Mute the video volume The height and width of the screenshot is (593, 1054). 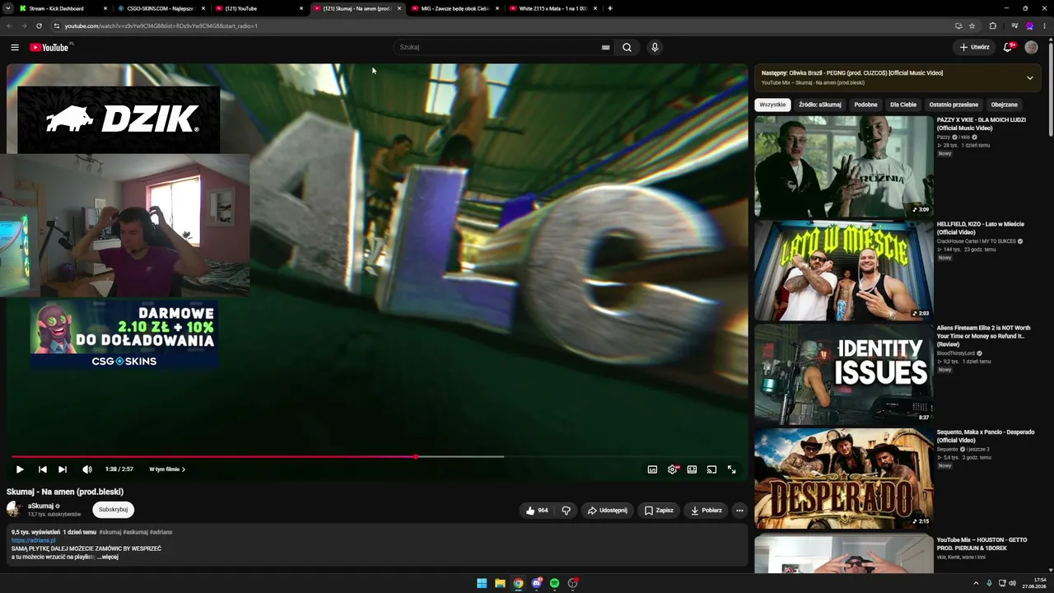coord(87,469)
